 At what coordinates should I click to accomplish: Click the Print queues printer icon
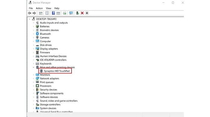pos(37,82)
